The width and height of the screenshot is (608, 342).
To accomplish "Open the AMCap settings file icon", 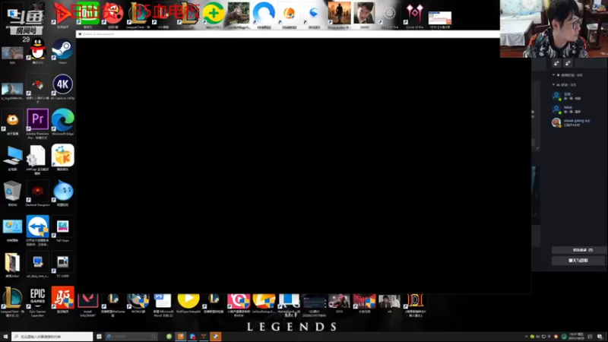I will [37, 159].
